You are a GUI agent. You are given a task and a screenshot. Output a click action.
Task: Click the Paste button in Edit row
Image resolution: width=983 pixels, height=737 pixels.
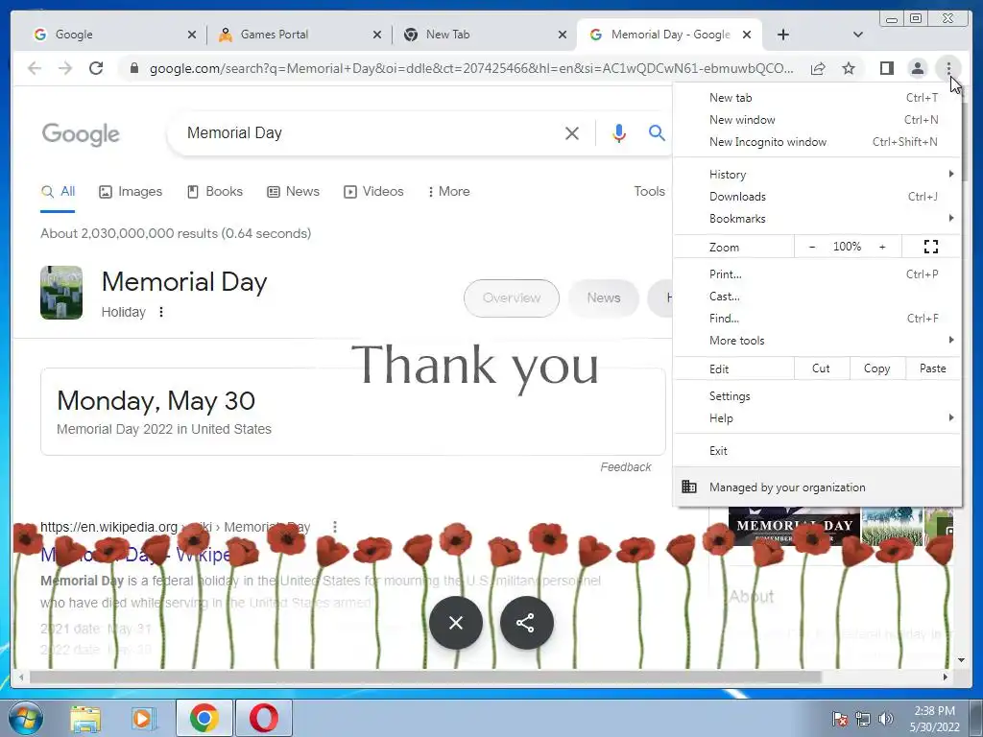tap(933, 368)
